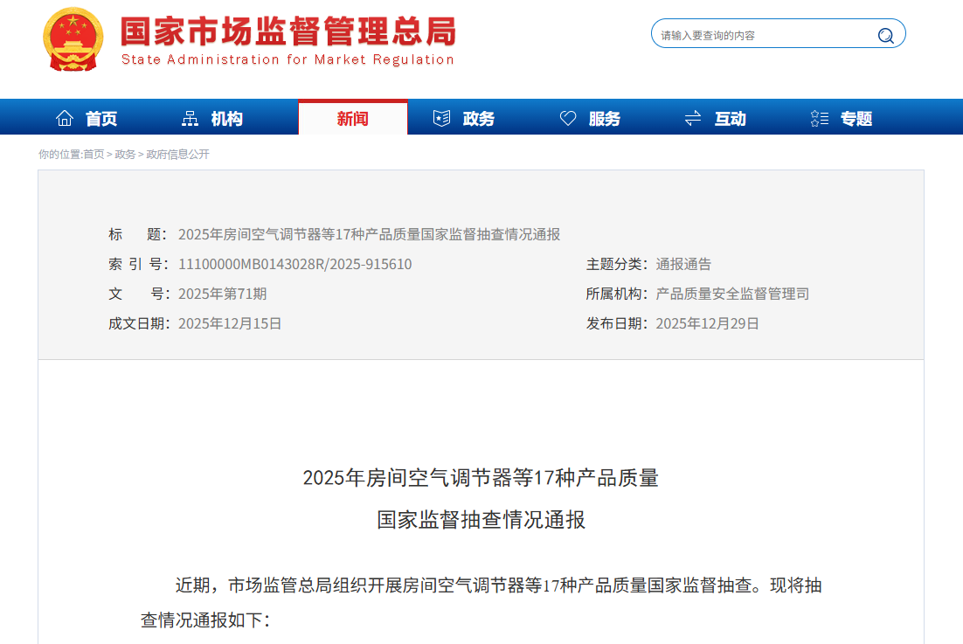Click the national emblem logo

tap(73, 38)
